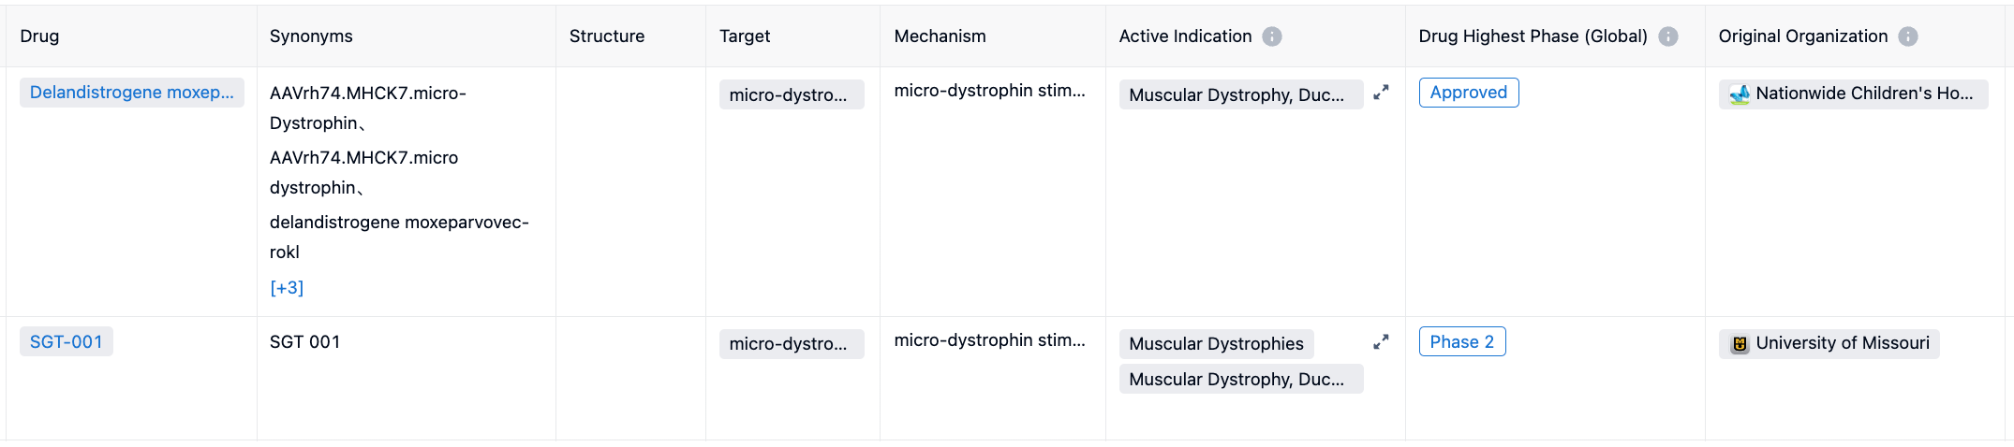The image size is (2014, 447).
Task: Select micro-dystrophin target tag in first row
Action: 791,94
